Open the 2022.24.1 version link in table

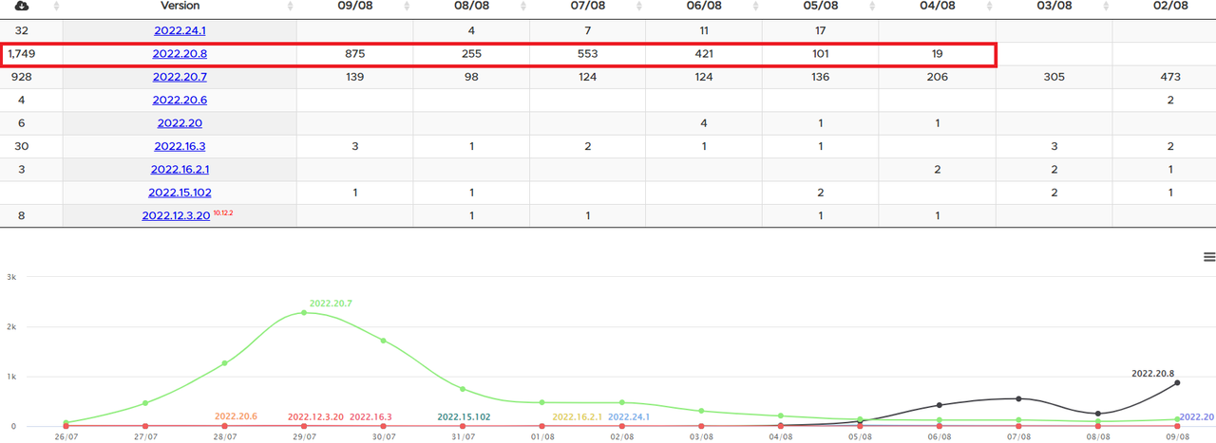click(x=180, y=30)
